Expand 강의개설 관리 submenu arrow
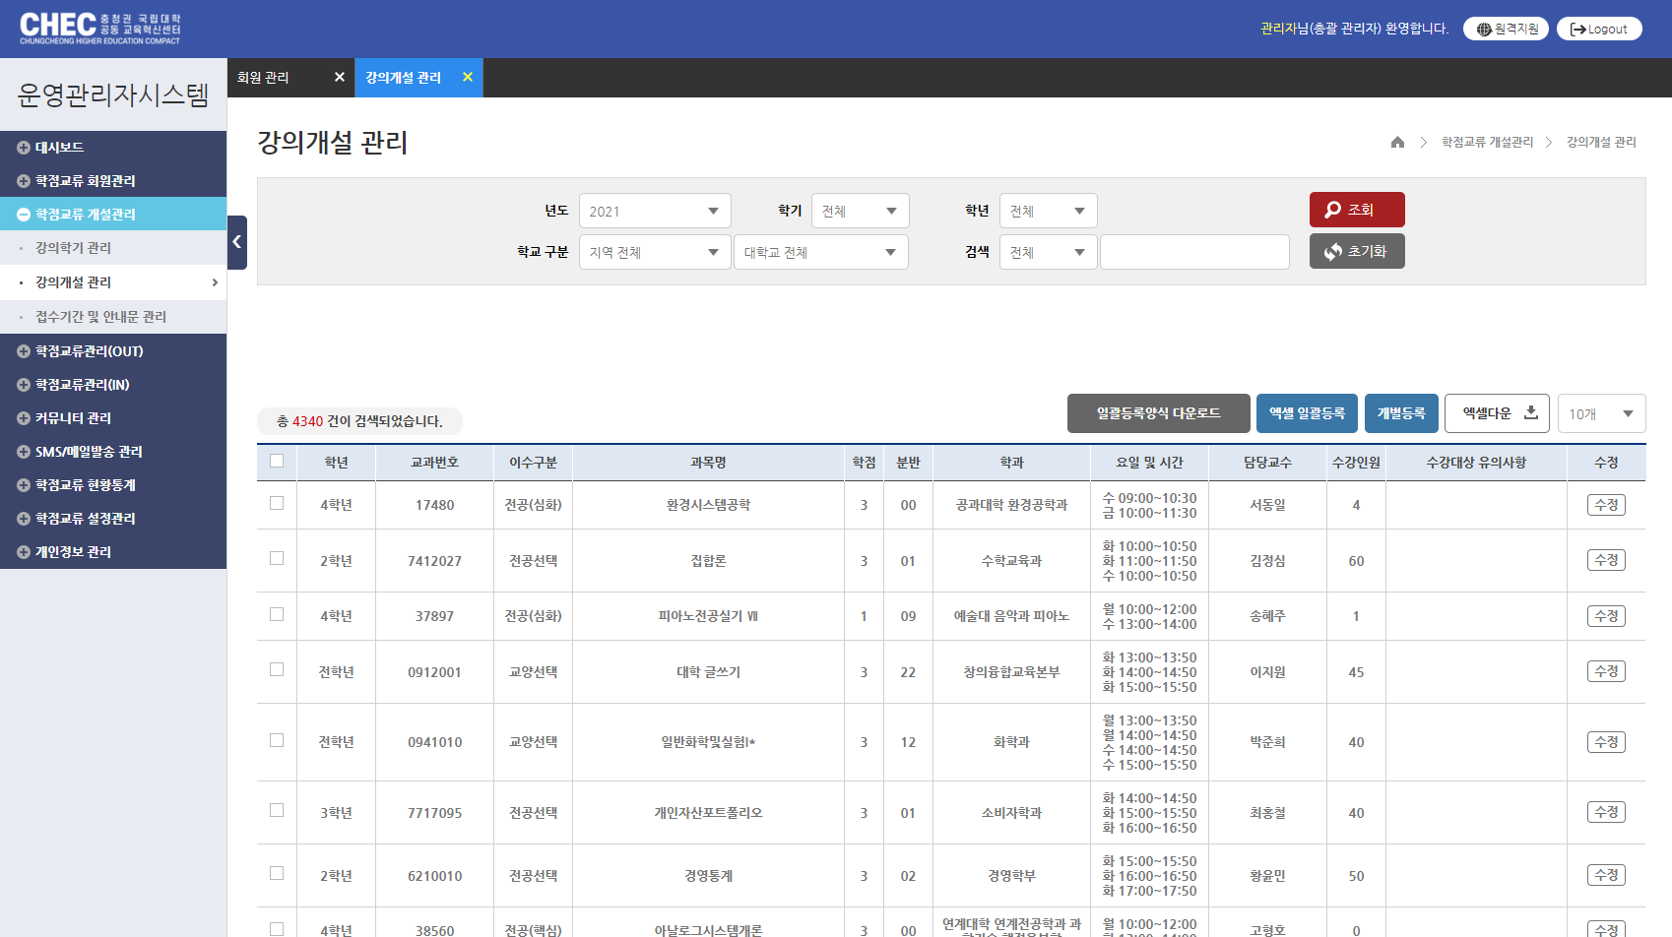Screen dimensions: 1672x937 215,282
